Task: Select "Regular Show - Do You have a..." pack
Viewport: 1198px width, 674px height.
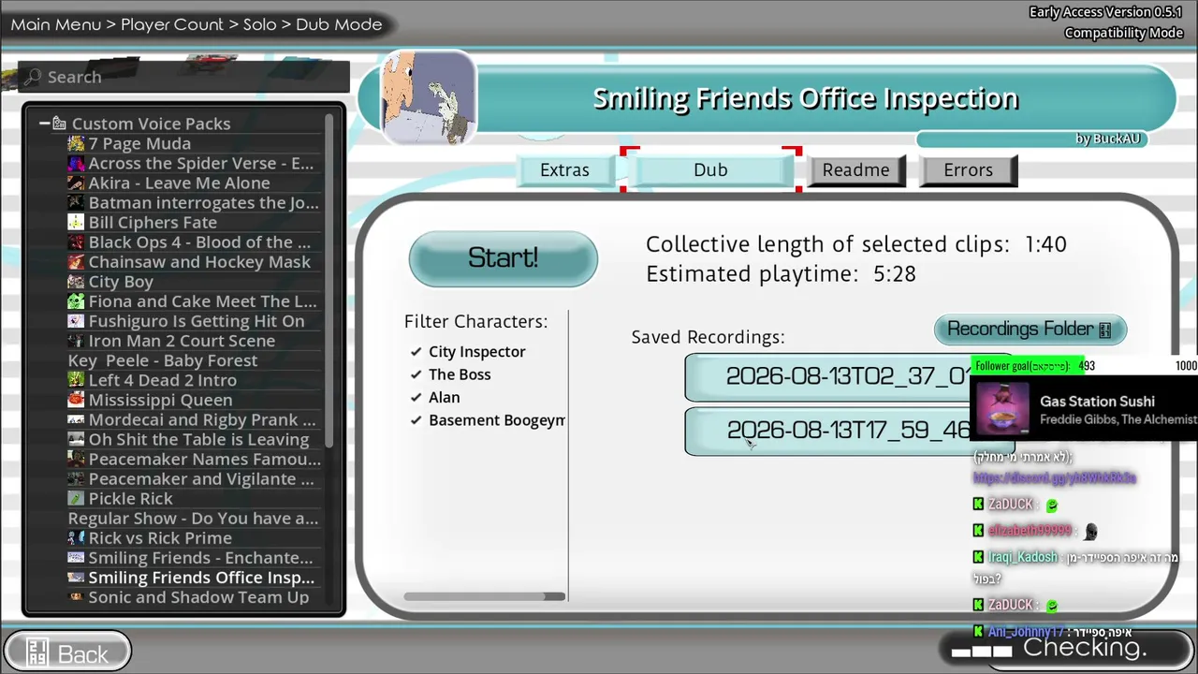Action: click(x=194, y=518)
